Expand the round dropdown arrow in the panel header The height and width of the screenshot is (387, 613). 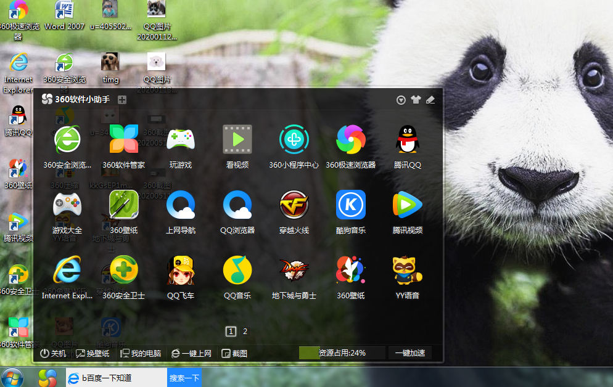(401, 100)
